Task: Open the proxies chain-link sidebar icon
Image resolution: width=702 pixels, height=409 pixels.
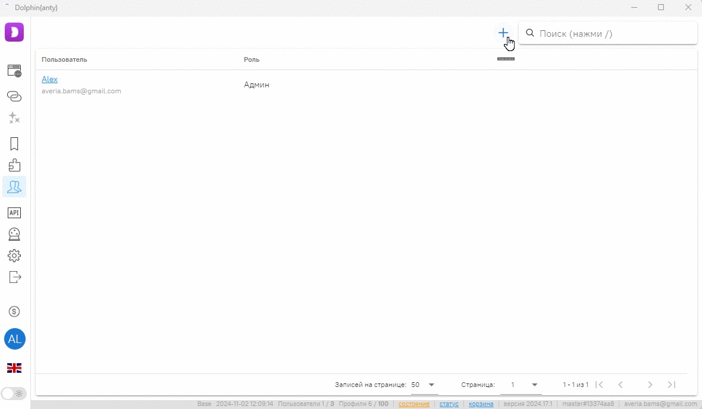Action: click(14, 96)
